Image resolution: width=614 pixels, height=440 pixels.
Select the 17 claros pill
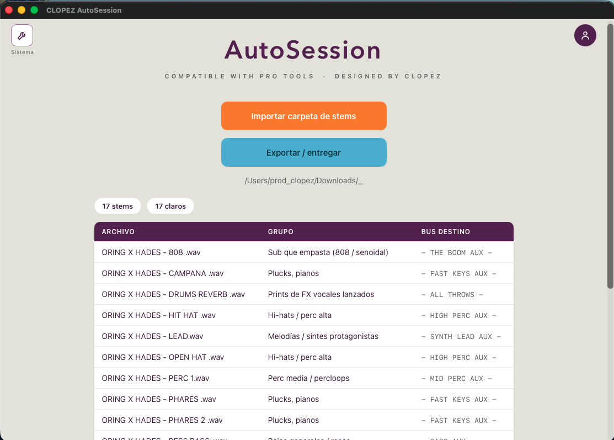pyautogui.click(x=170, y=206)
